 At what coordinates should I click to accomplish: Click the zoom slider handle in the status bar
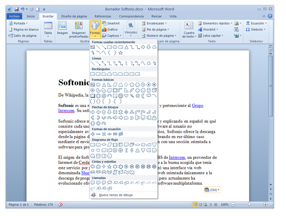249,204
